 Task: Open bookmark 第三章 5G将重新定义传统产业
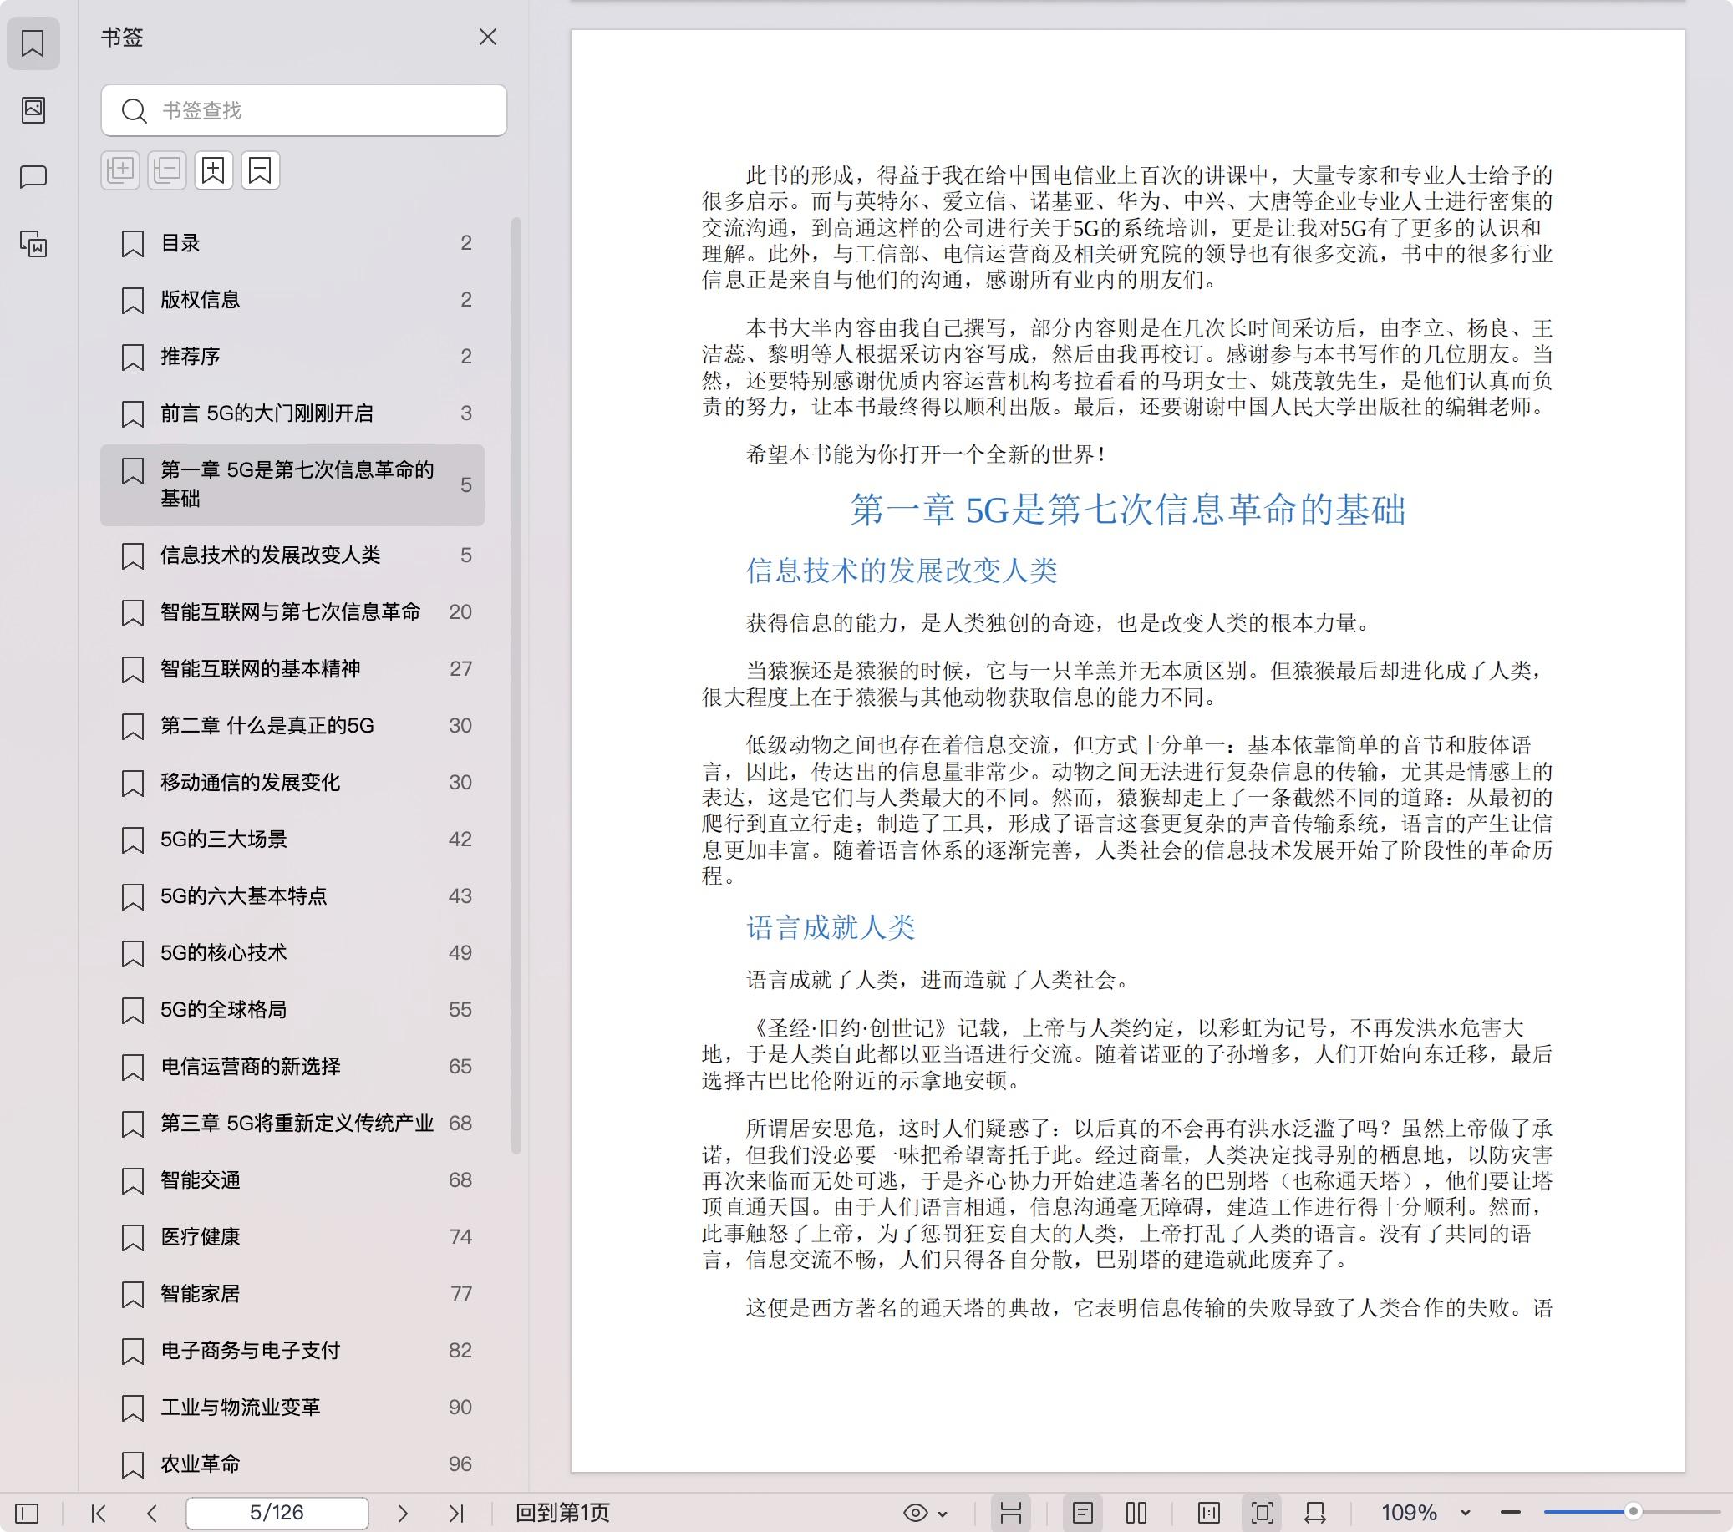point(292,1124)
